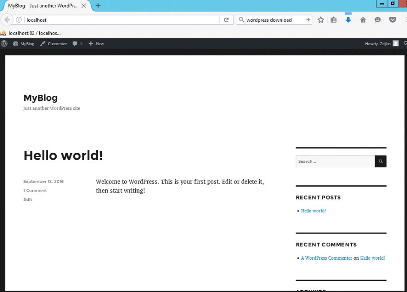Open Firefox Hello smiley icon

pos(377,19)
